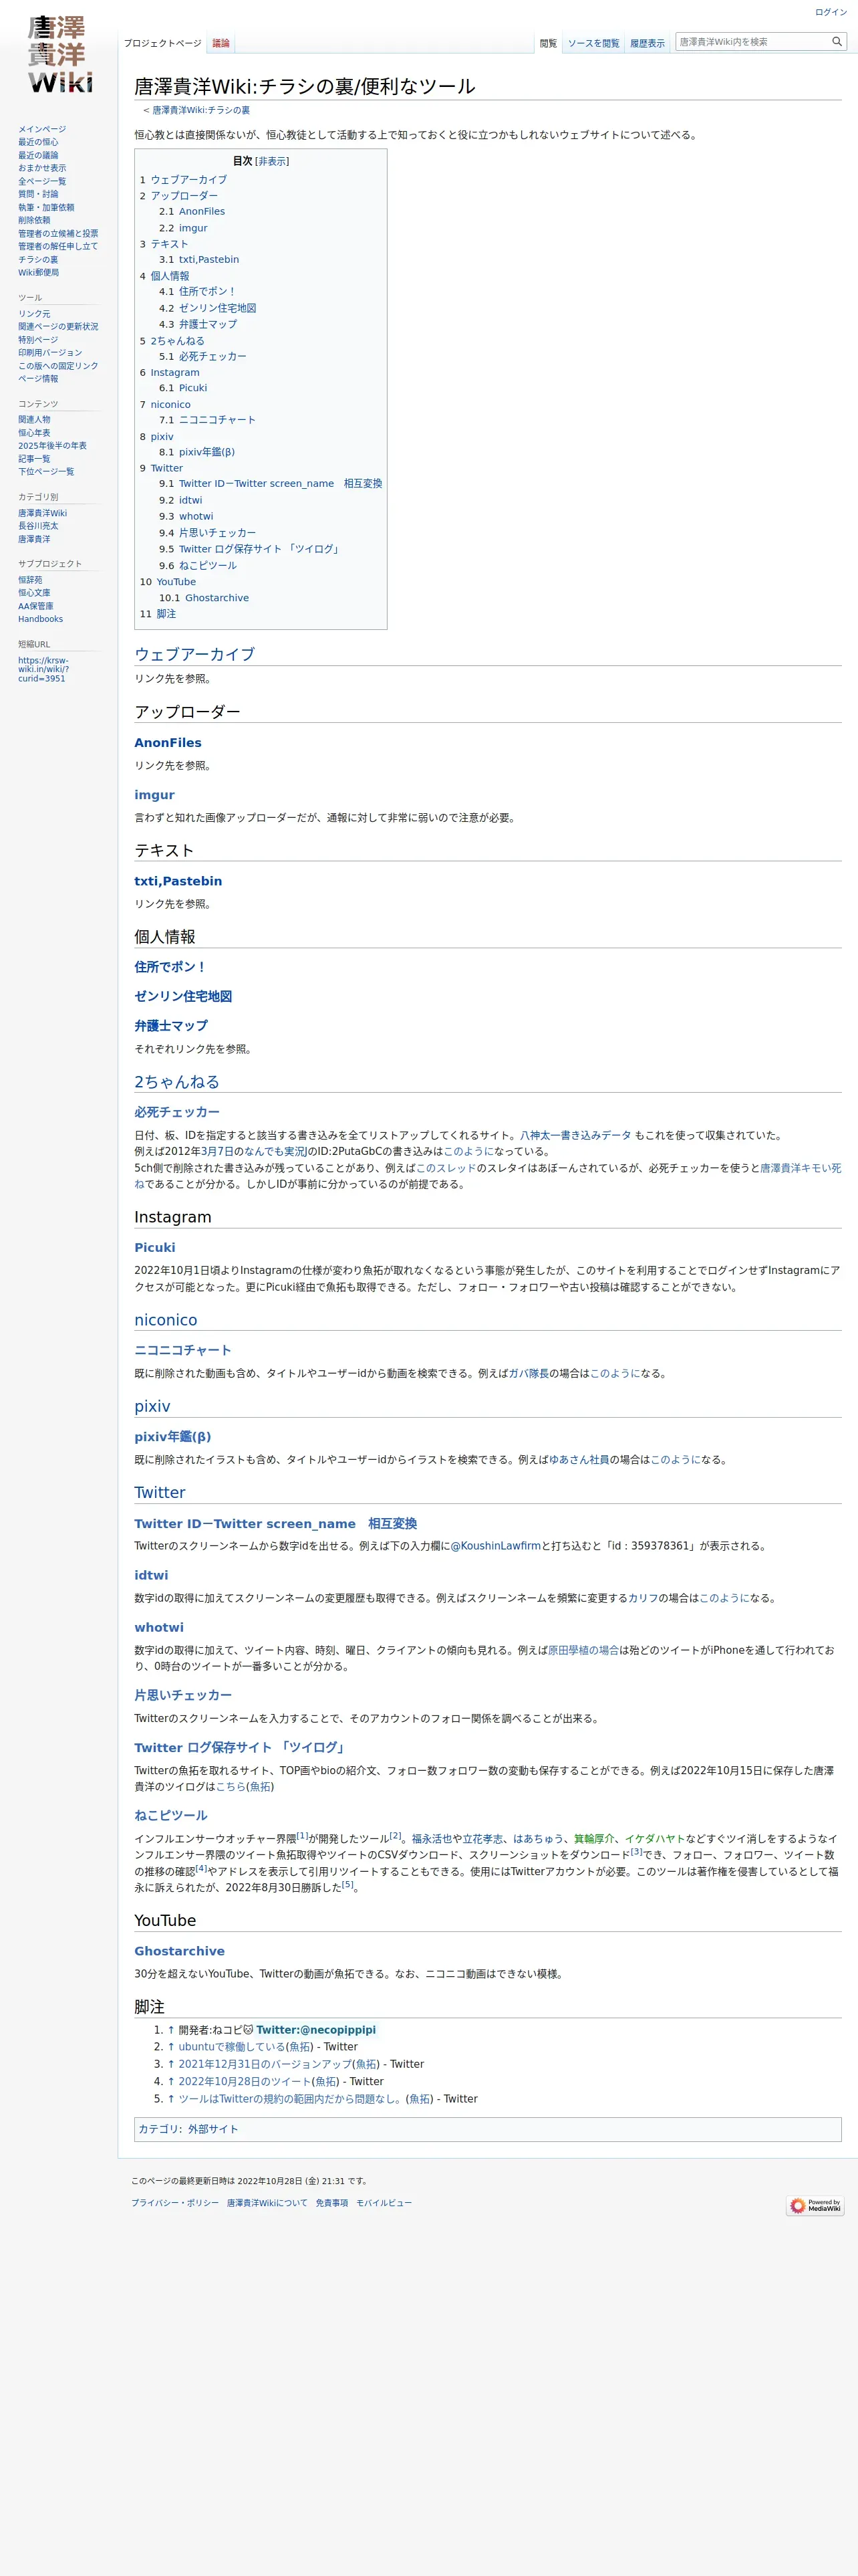Open プライバシー・ポリシー footer link
Viewport: 858px width, 2576px height.
pyautogui.click(x=175, y=2203)
